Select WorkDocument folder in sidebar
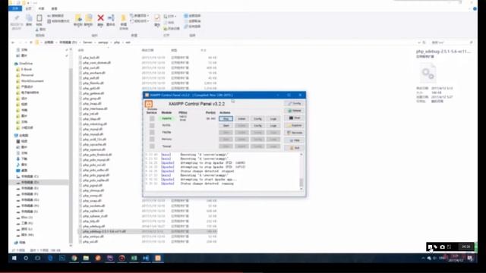The height and width of the screenshot is (273, 486). [x=32, y=81]
